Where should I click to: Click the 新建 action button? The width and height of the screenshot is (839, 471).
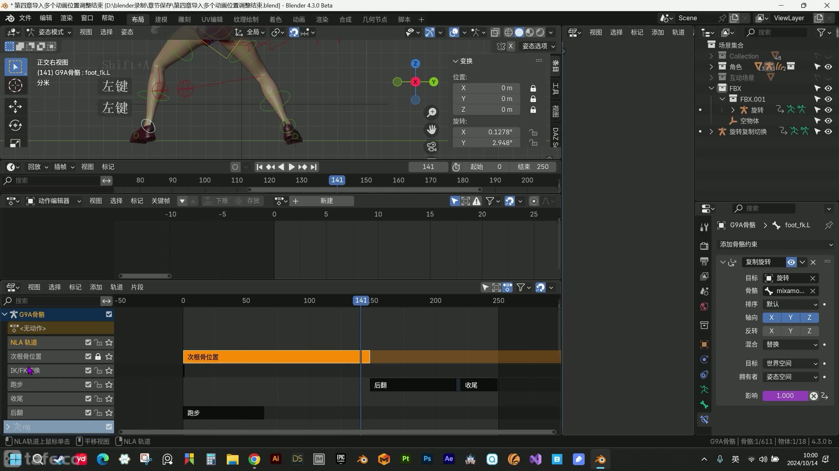[322, 201]
